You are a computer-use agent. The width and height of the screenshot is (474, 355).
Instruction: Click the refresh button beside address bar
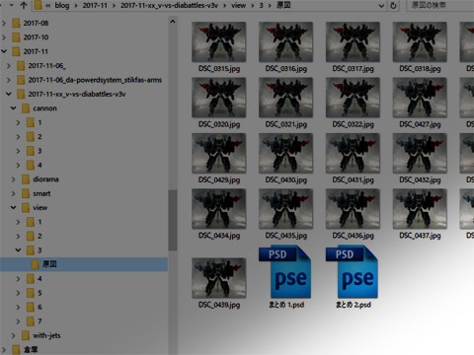click(x=393, y=6)
